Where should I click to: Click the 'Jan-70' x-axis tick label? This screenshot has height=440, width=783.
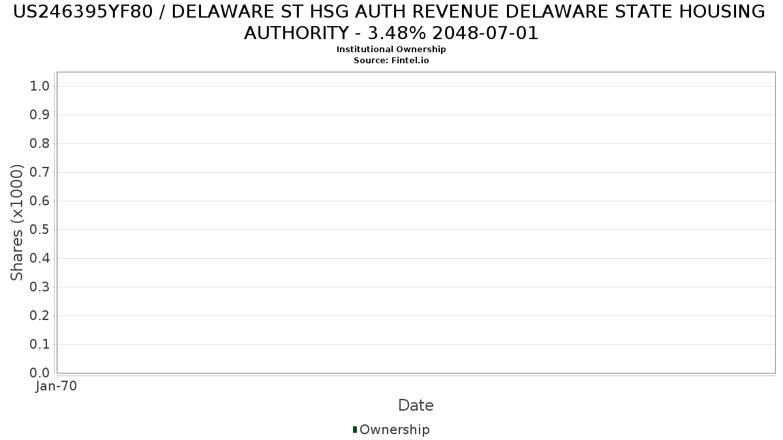[x=57, y=387]
